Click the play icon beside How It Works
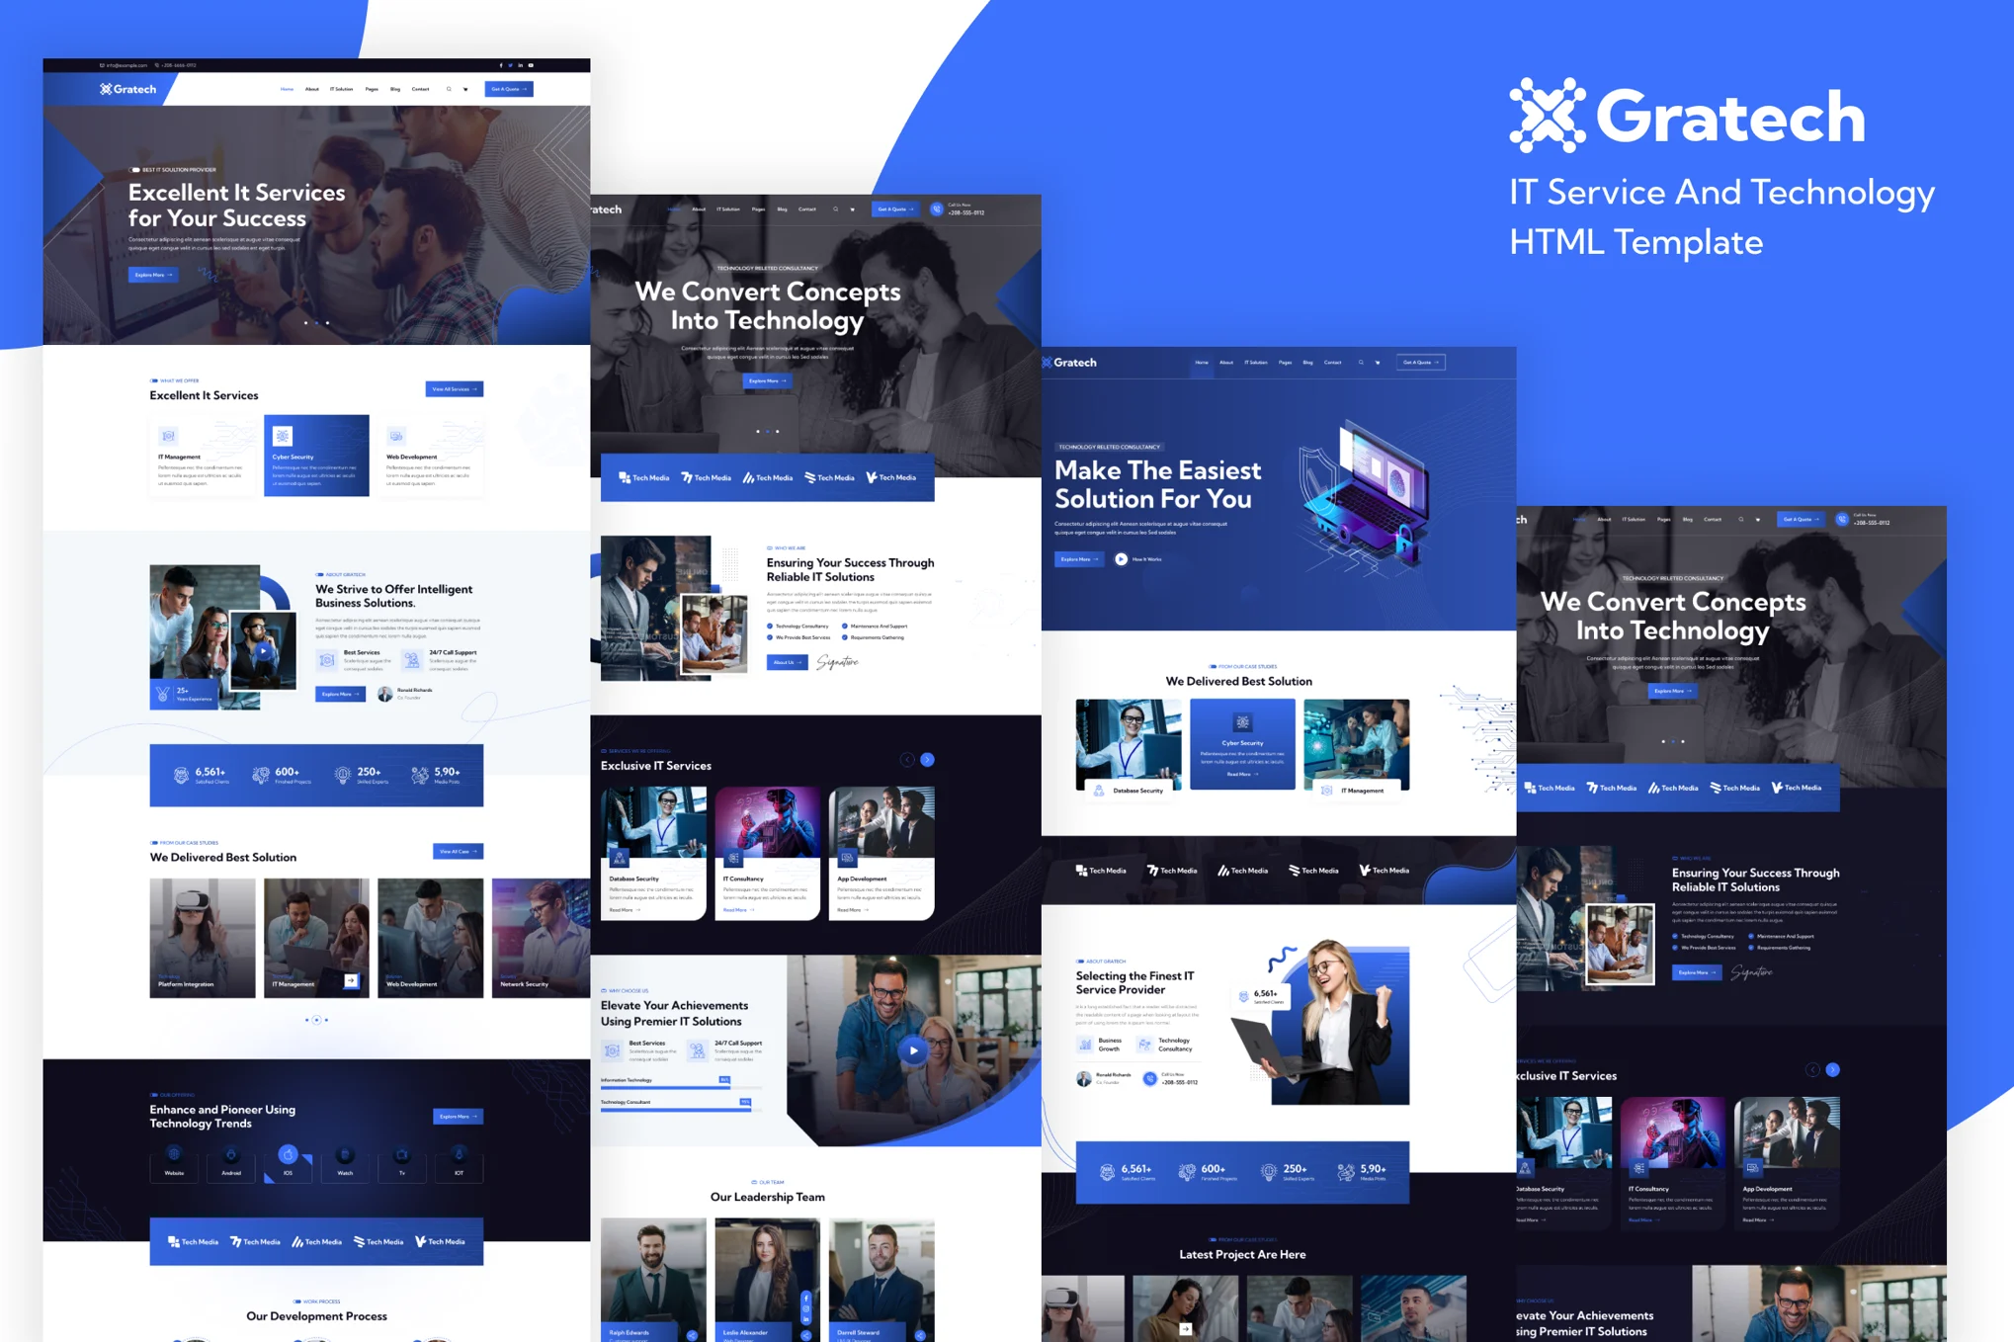 pos(1121,559)
